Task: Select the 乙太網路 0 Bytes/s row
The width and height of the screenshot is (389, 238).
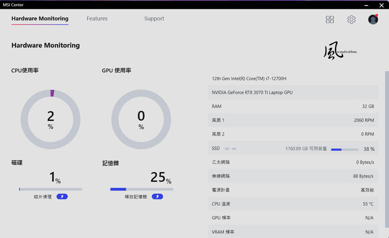Action: pos(293,162)
